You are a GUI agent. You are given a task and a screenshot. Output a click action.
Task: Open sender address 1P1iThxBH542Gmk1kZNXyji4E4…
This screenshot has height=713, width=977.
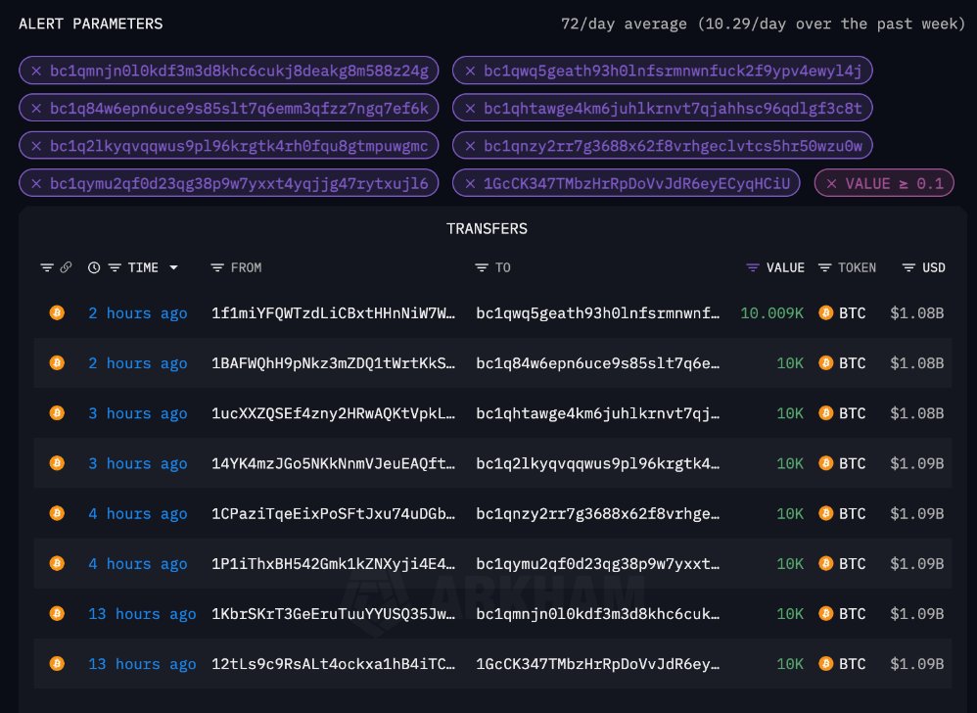[334, 564]
